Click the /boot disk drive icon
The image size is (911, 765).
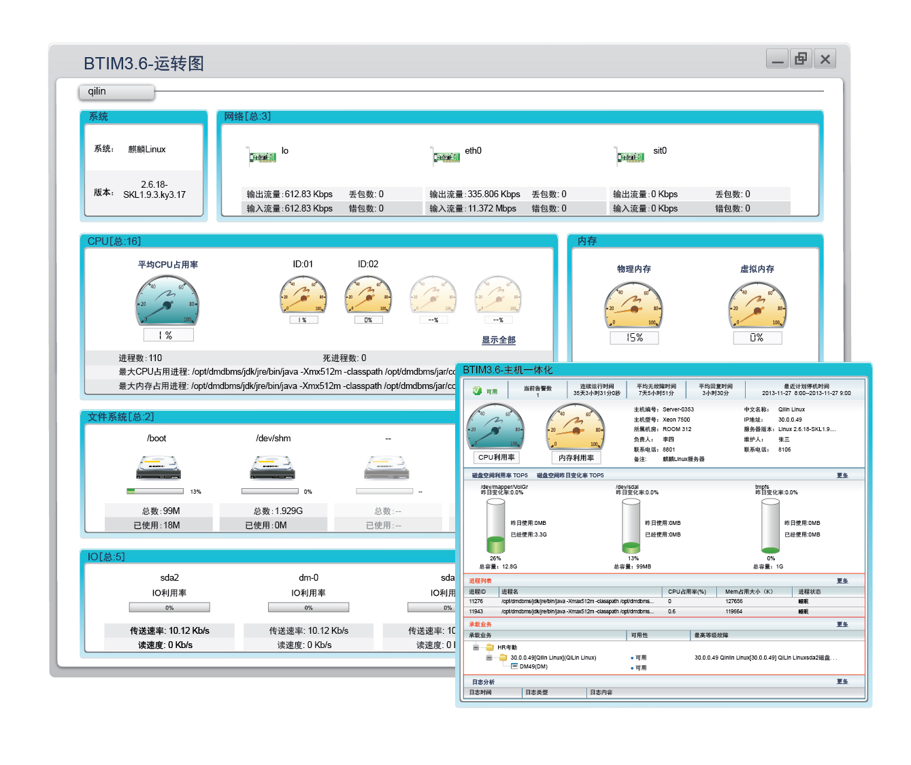pos(159,468)
